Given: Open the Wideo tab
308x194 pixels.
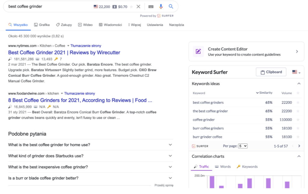Looking at the screenshot, I should tap(85, 25).
